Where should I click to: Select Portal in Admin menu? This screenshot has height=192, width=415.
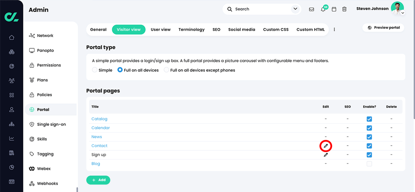(x=51, y=110)
